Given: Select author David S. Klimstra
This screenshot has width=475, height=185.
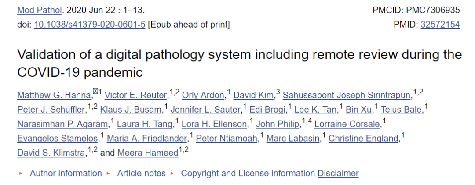Looking at the screenshot, I should (x=51, y=153).
